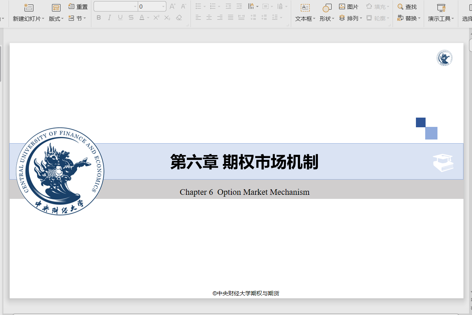This screenshot has width=472, height=315.
Task: Click the New Slide (新建幻灯片) icon
Action: [x=29, y=8]
